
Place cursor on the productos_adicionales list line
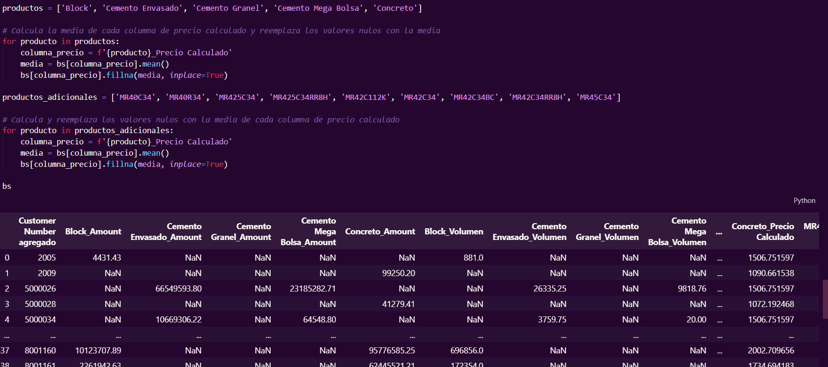(310, 97)
